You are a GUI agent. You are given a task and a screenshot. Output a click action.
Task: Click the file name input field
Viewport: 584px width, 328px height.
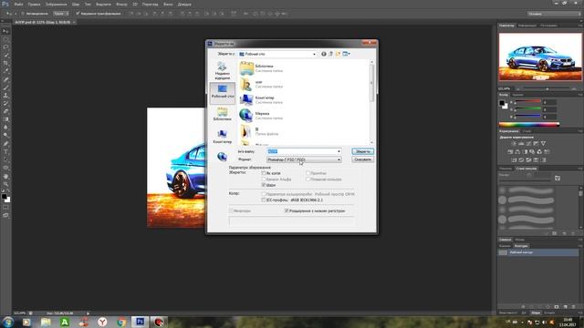click(x=304, y=151)
